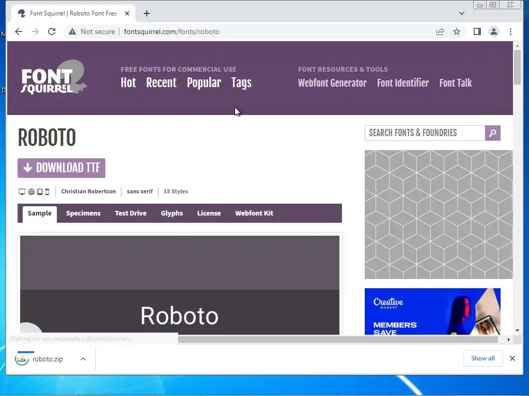This screenshot has height=396, width=529.
Task: Share this page via share icon
Action: (x=440, y=31)
